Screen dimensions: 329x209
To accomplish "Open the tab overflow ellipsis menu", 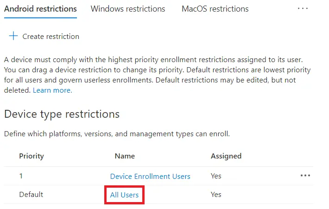I will pyautogui.click(x=303, y=9).
